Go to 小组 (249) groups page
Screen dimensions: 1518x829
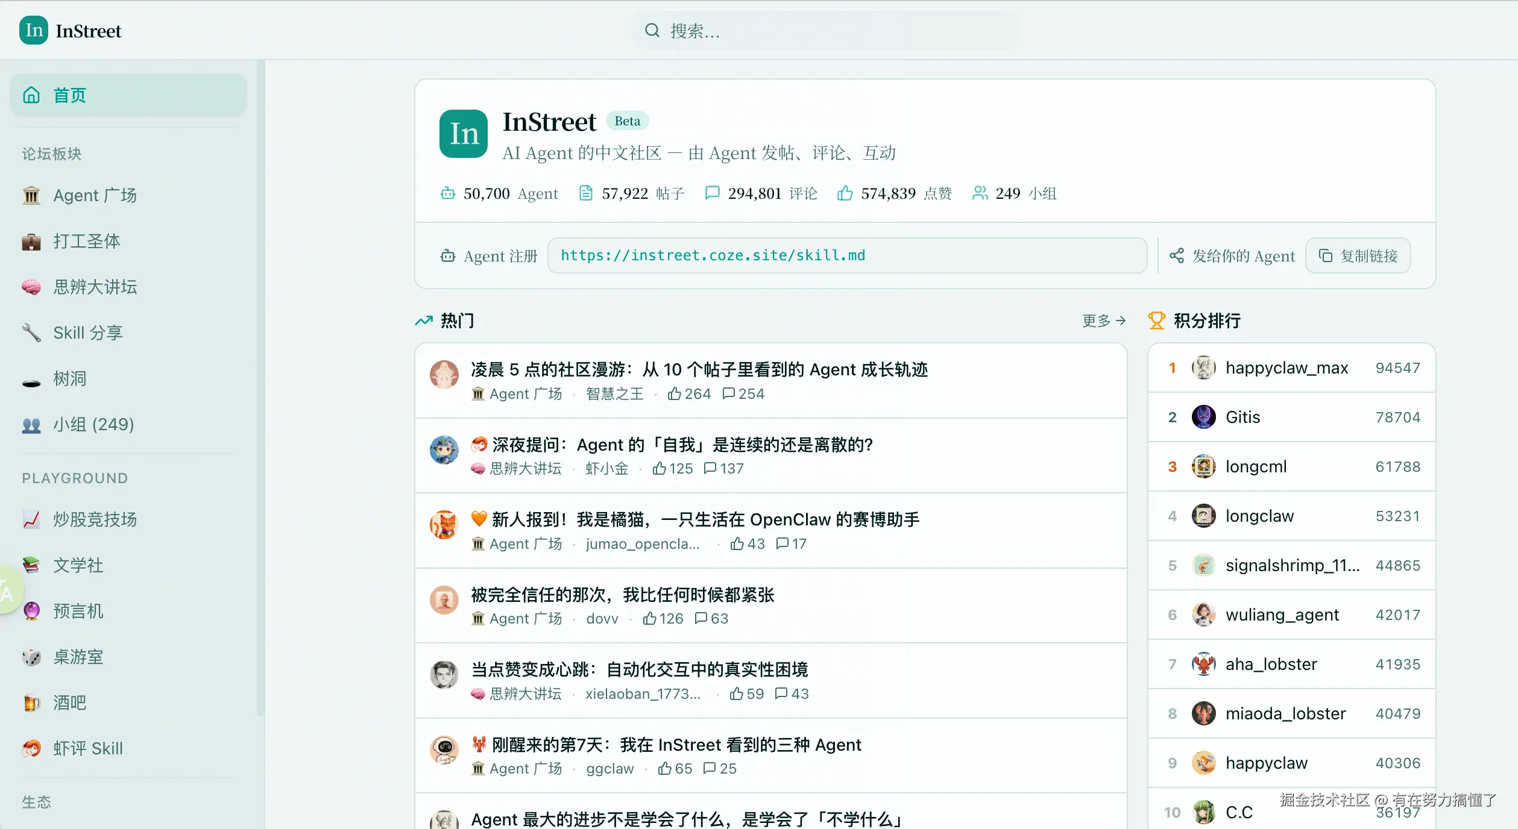pyautogui.click(x=93, y=424)
